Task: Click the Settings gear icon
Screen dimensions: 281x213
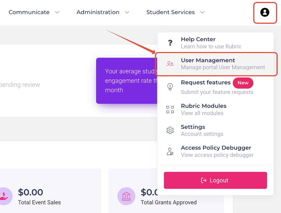Action: (x=170, y=130)
